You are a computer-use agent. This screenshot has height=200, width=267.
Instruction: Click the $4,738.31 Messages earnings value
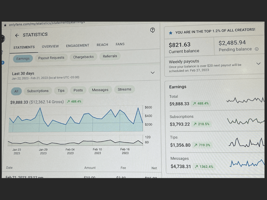tap(181, 166)
